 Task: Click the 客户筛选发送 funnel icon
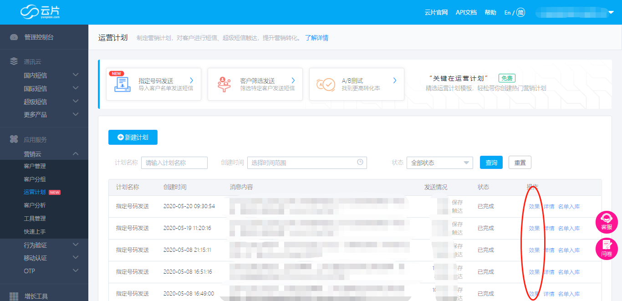tap(224, 84)
